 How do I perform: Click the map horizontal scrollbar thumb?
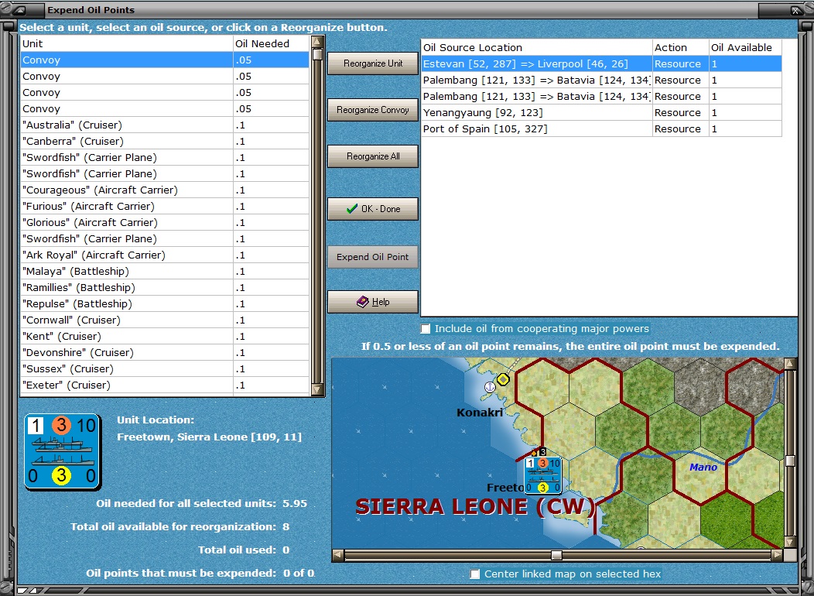[x=556, y=555]
